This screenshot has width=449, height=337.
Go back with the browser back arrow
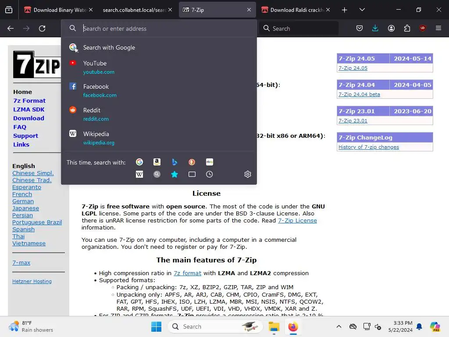click(x=11, y=29)
